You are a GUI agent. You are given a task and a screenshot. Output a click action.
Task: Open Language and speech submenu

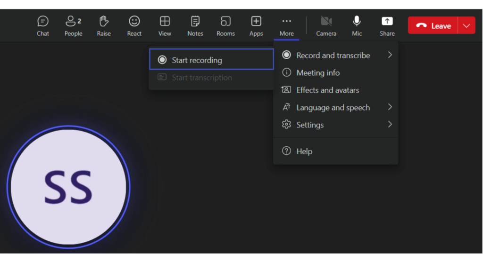coord(336,108)
